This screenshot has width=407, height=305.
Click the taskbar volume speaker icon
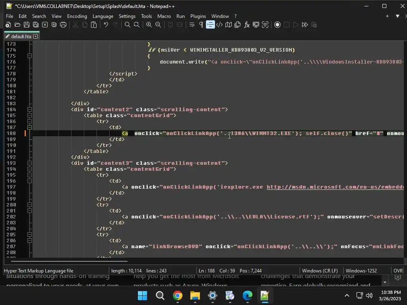point(369,295)
